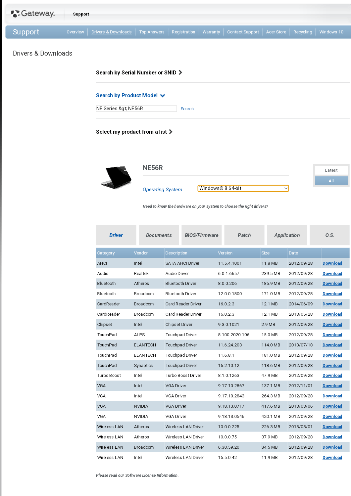351x496 pixels.
Task: Select the NE56R product title
Action: 153,168
